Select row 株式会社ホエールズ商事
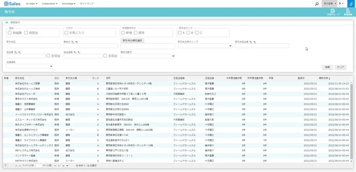The image size is (356, 172). pyautogui.click(x=176, y=84)
